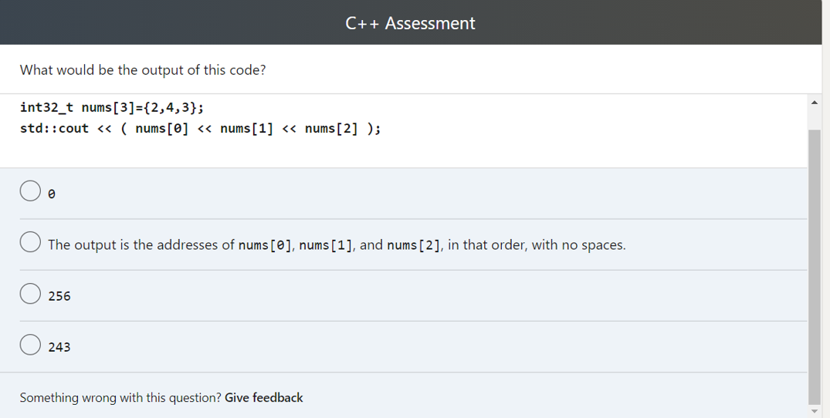
Task: Click the code line starting with std::cout
Action: [x=200, y=129]
